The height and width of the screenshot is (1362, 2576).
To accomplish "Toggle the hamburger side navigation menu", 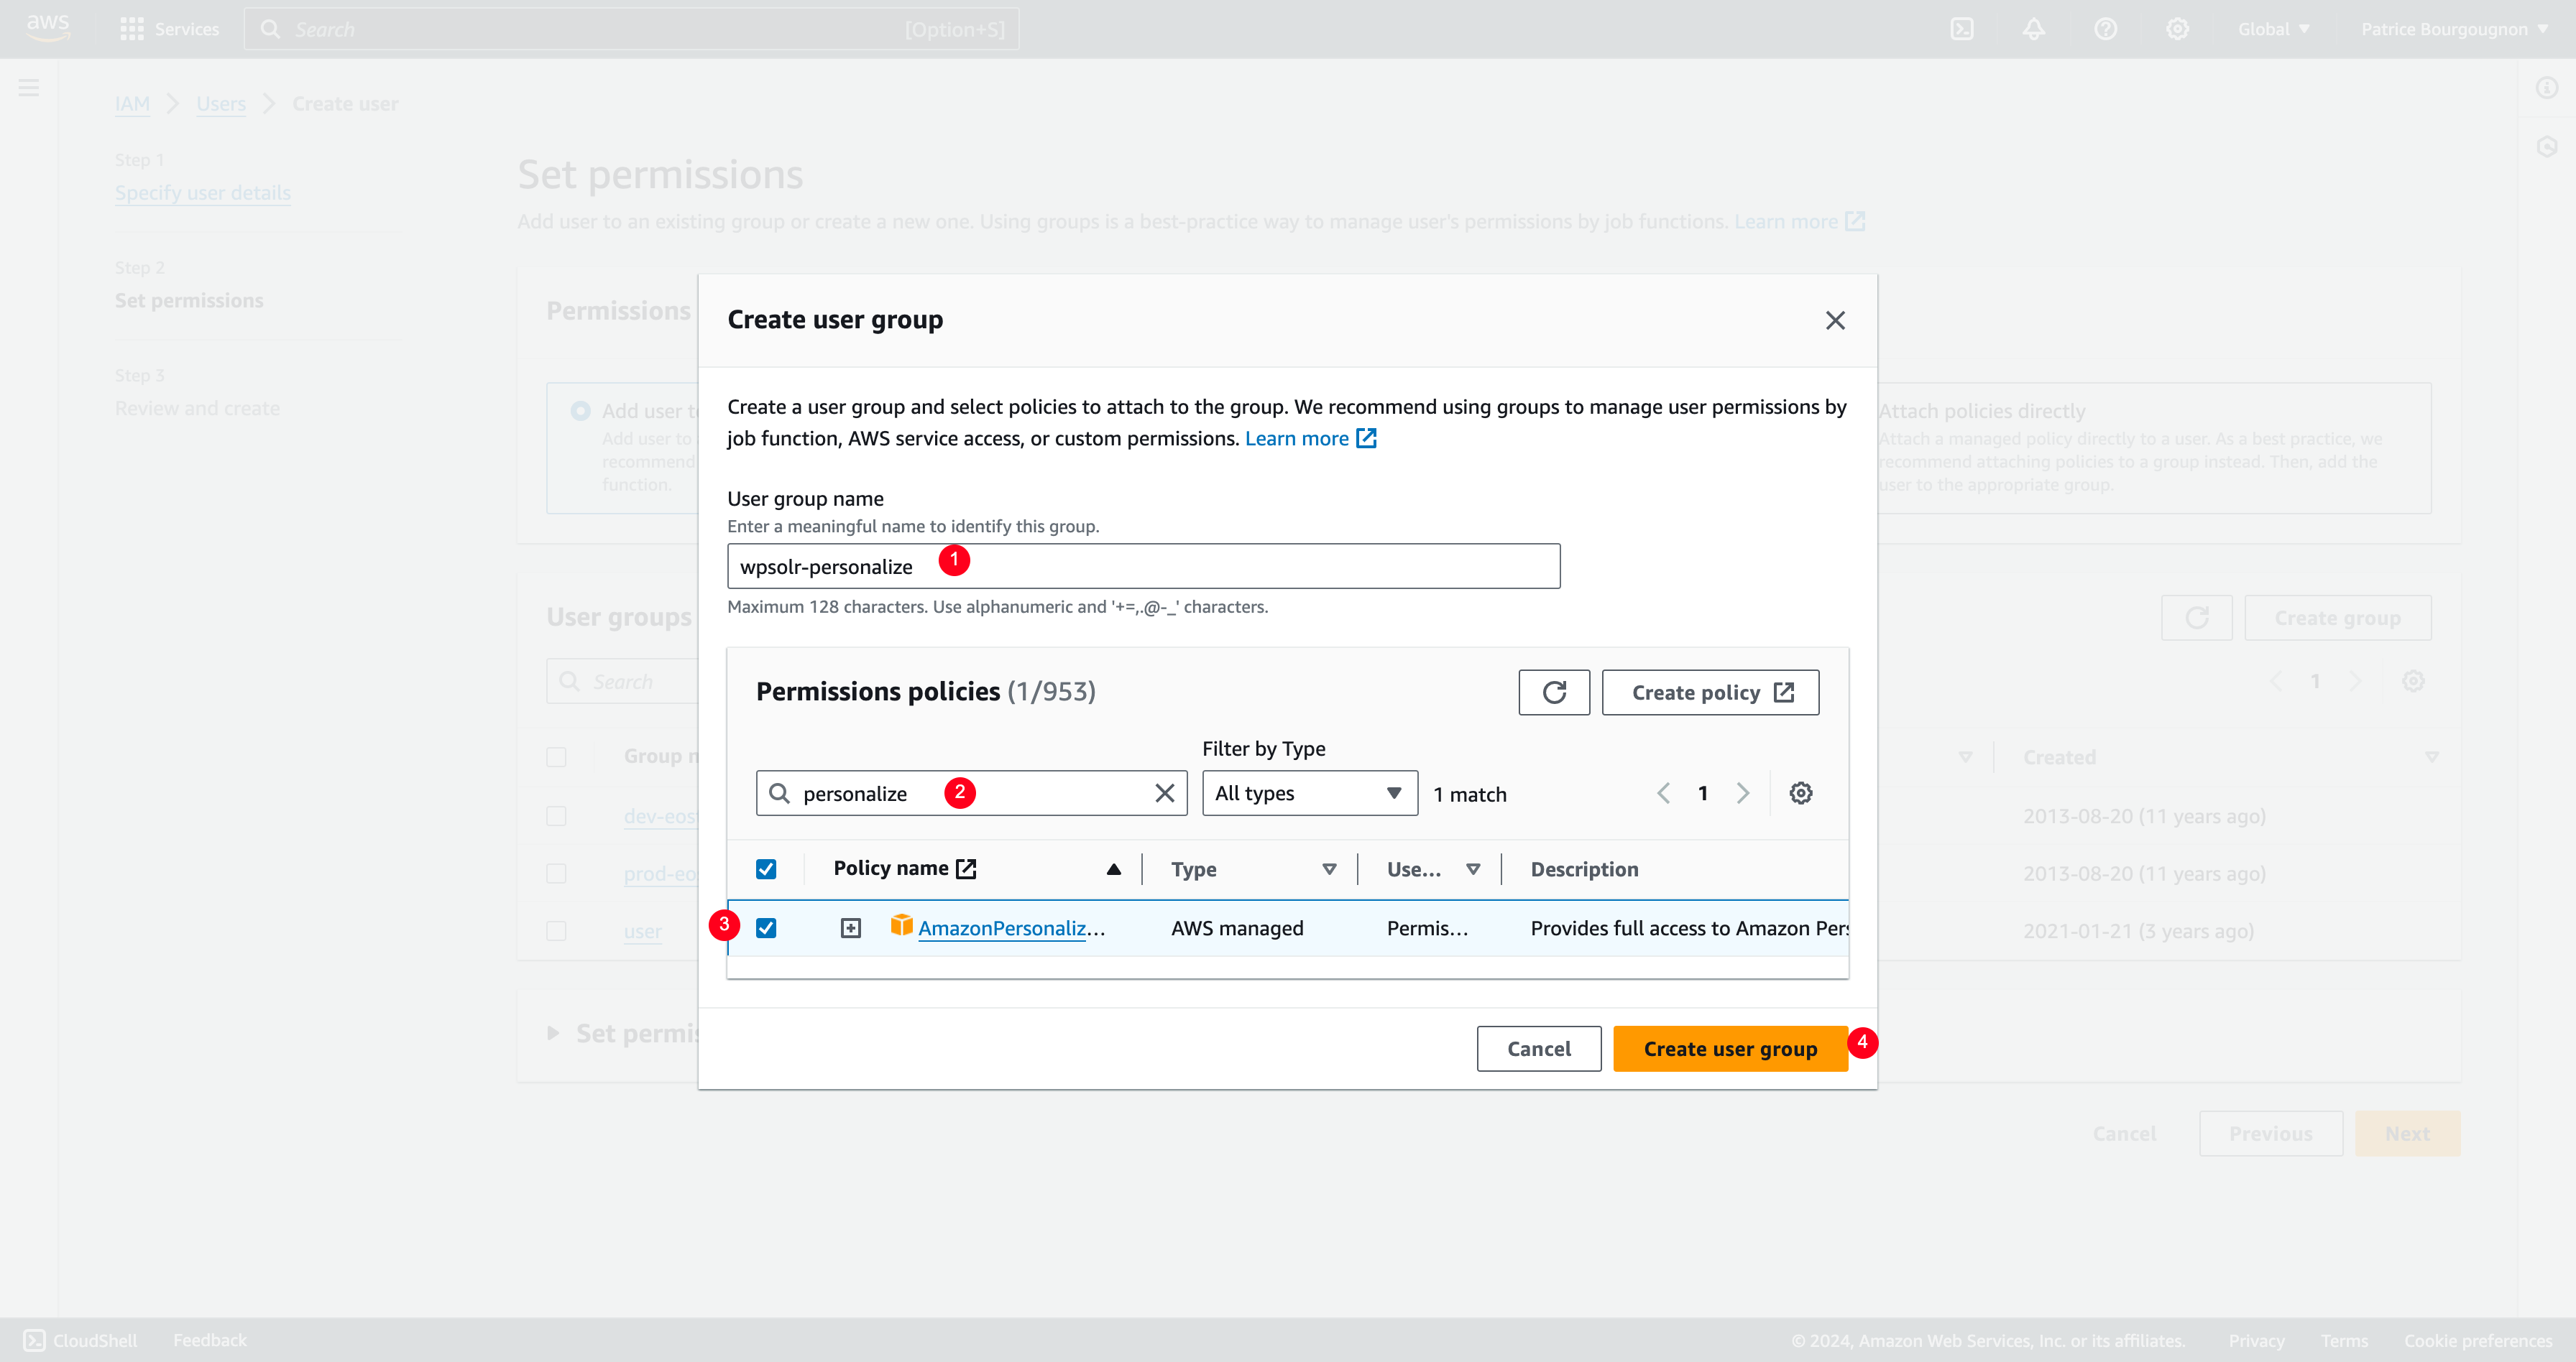I will [x=29, y=88].
